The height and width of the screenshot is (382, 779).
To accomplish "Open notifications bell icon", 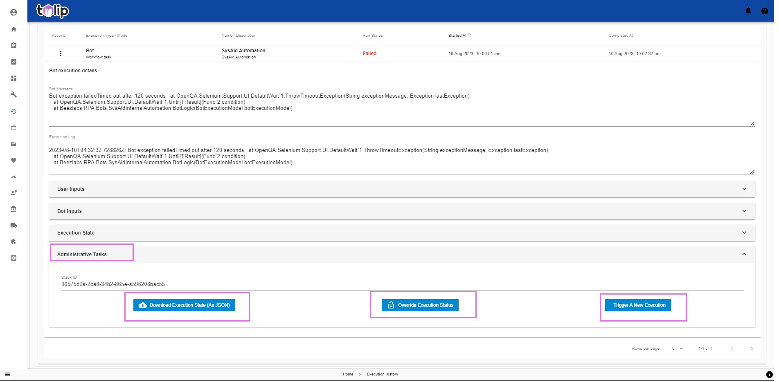I will pyautogui.click(x=748, y=11).
